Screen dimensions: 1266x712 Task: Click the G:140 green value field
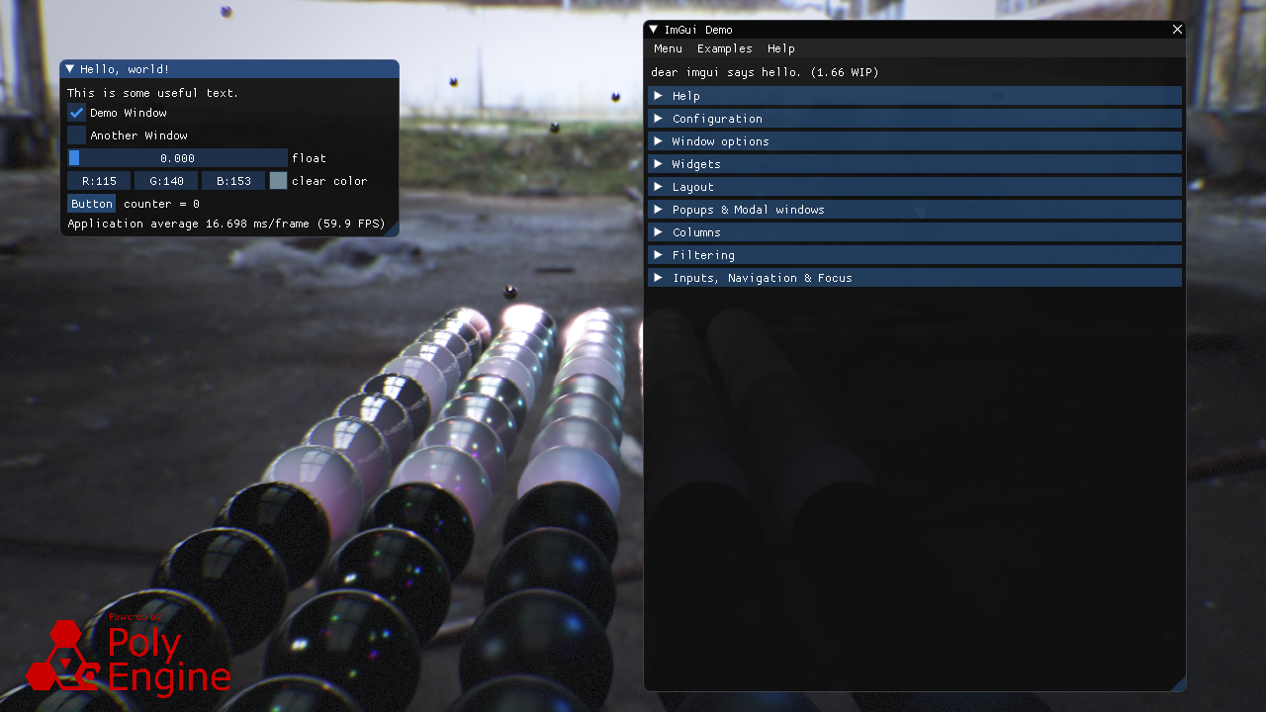[x=166, y=181]
